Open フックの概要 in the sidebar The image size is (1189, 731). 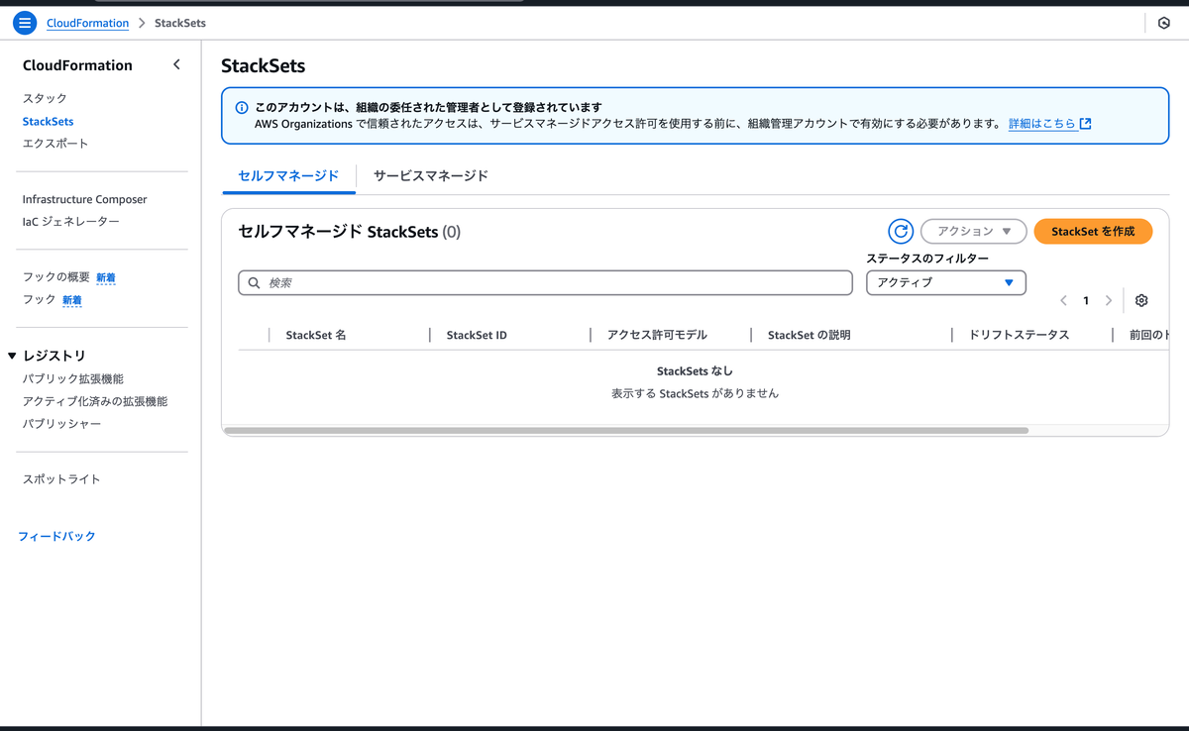56,277
